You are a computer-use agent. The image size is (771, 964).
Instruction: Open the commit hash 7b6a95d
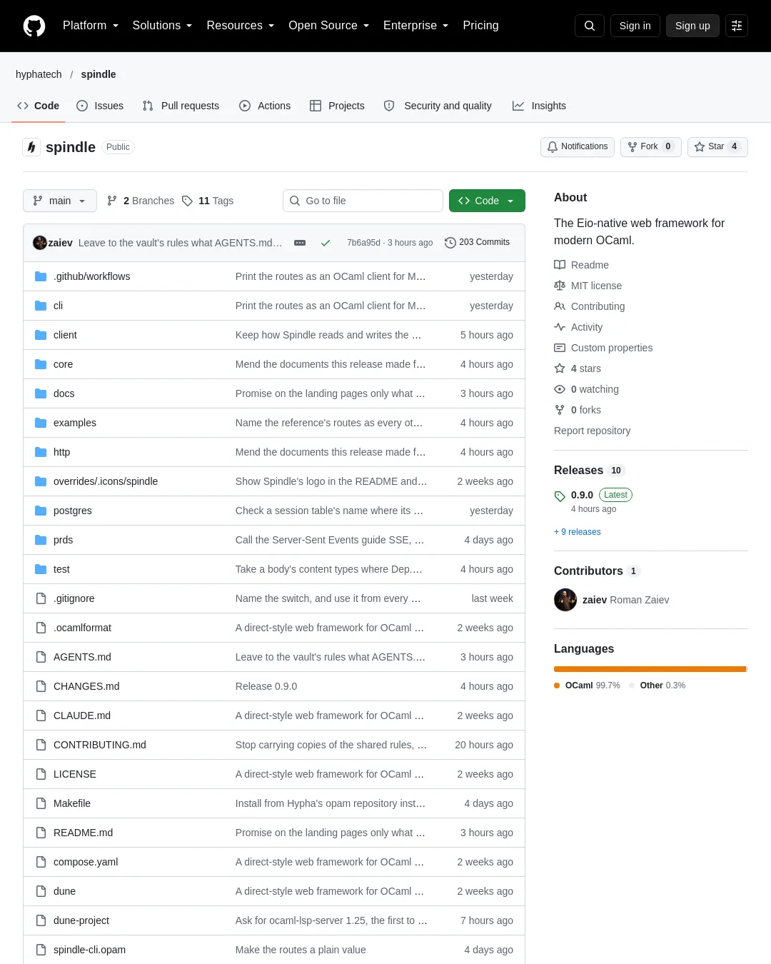(363, 243)
